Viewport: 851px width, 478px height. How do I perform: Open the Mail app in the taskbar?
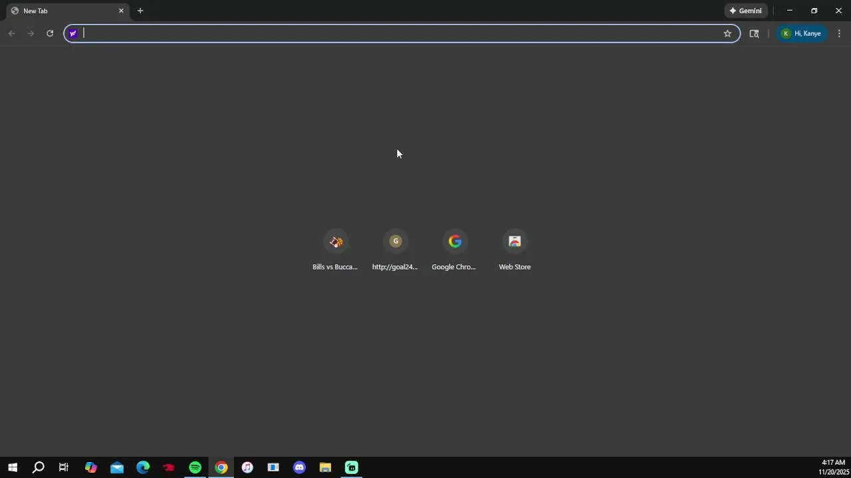click(117, 467)
